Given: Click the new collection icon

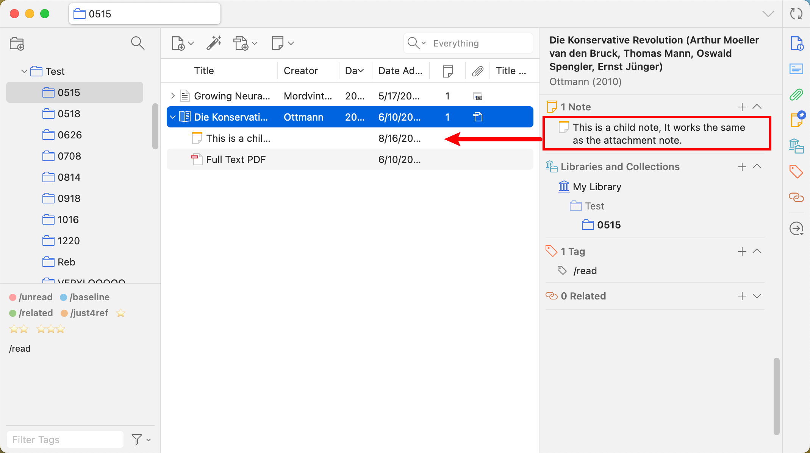Looking at the screenshot, I should (x=17, y=43).
